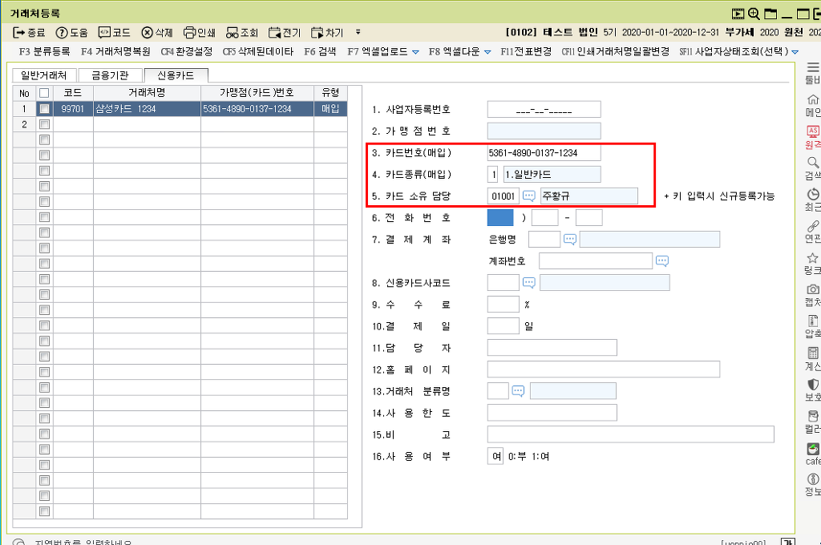This screenshot has height=545, width=821.
Task: Select the 5361-4890-0137-1234 table cell
Action: [x=257, y=109]
